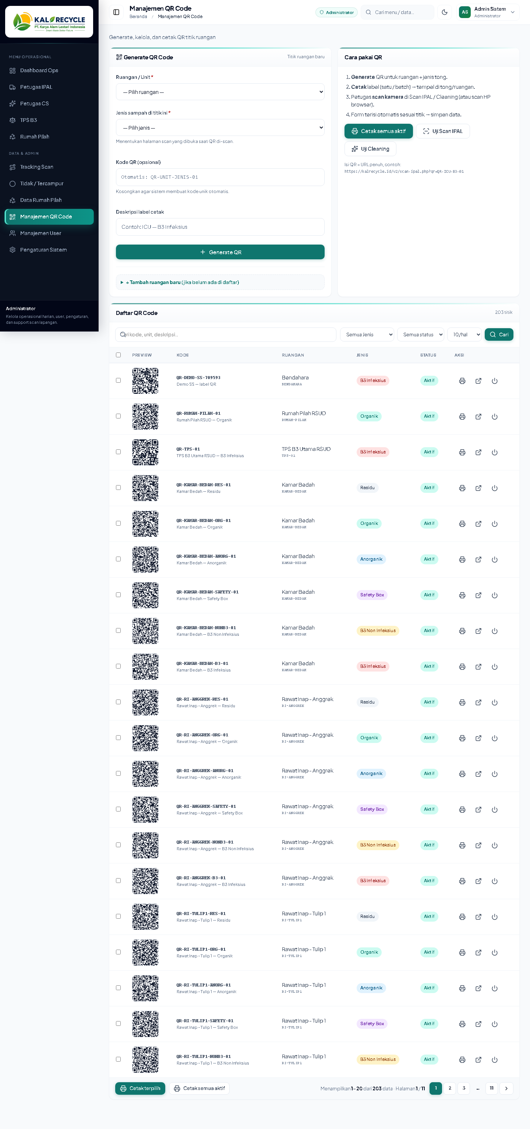Tick checkbox for QR-DEMO-SS-709593 row

point(118,381)
